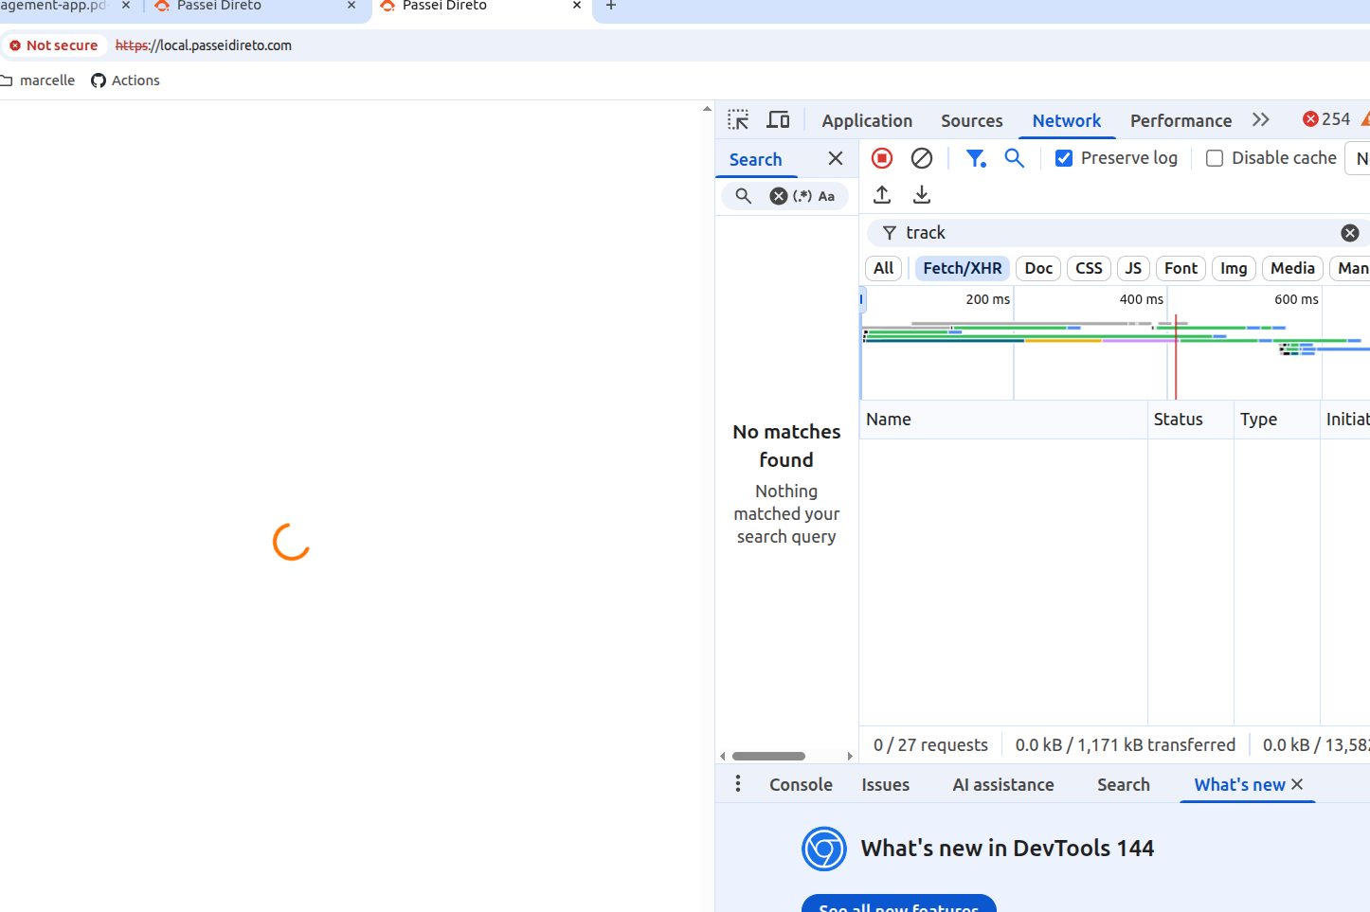Click the import HAR upload icon
The image size is (1370, 912).
click(882, 195)
